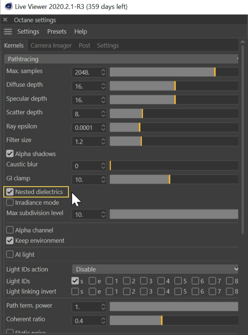The width and height of the screenshot is (248, 335).
Task: Click the hamburger menu icon
Action: coord(8,32)
